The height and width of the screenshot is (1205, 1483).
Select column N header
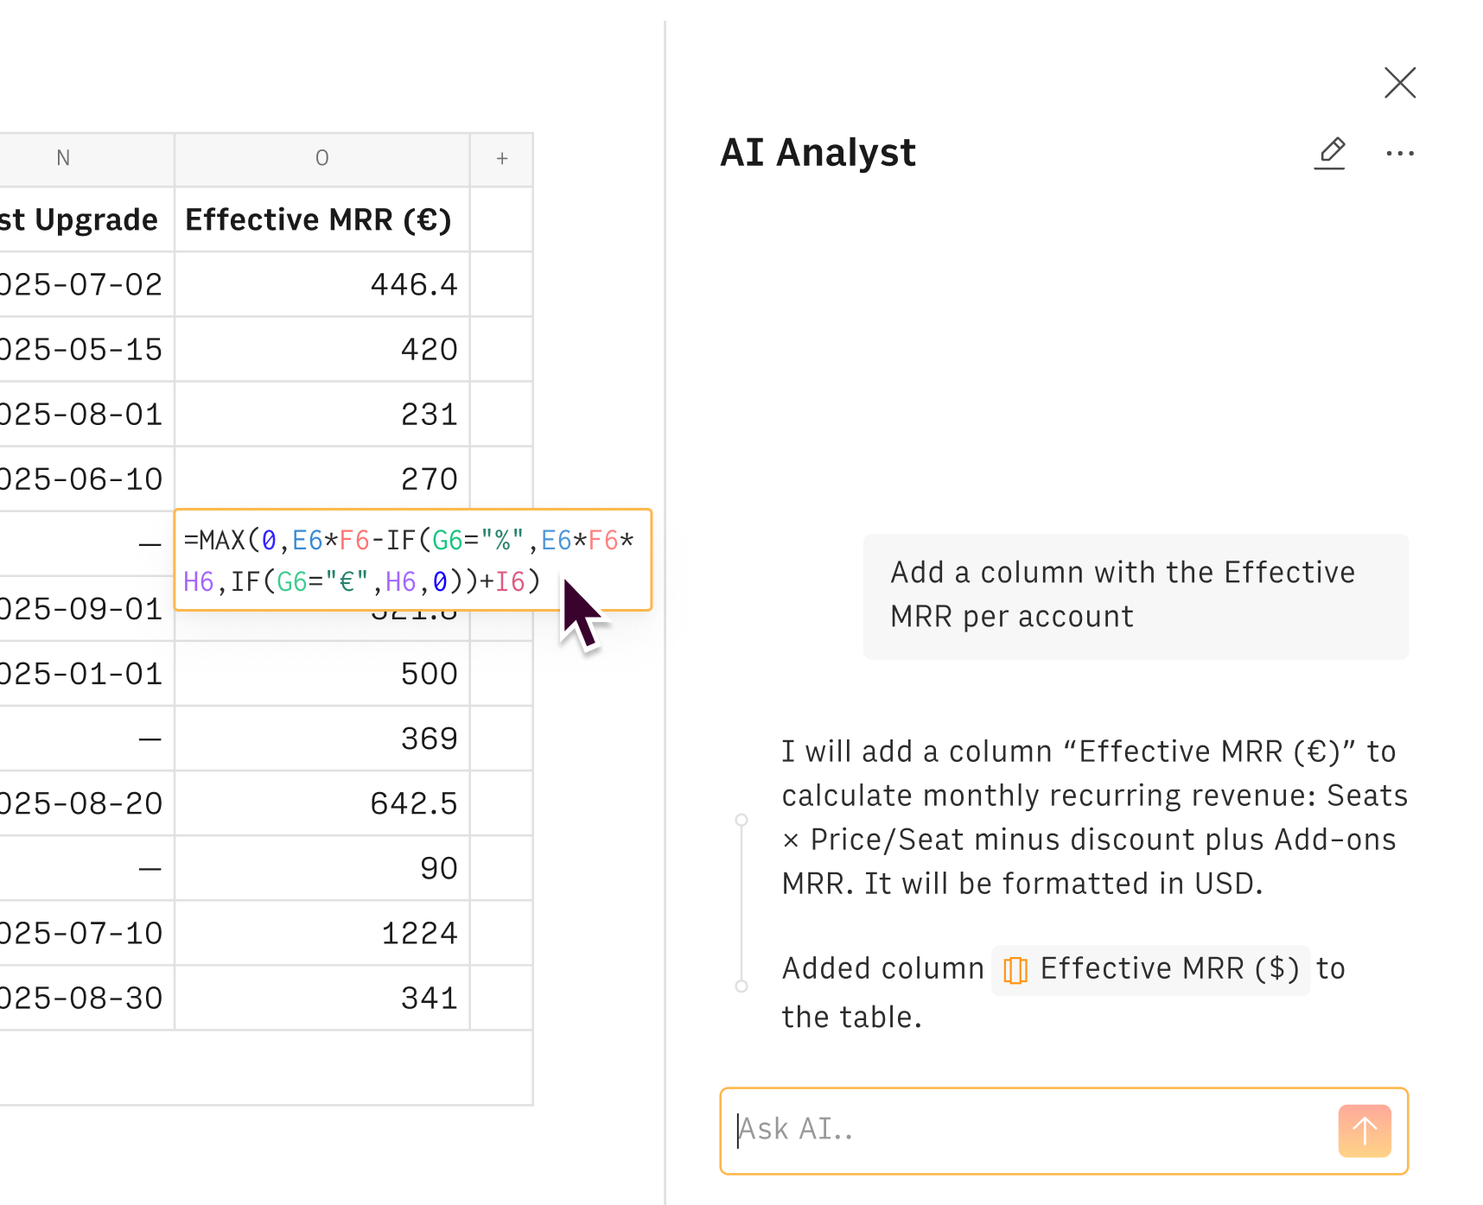[63, 159]
